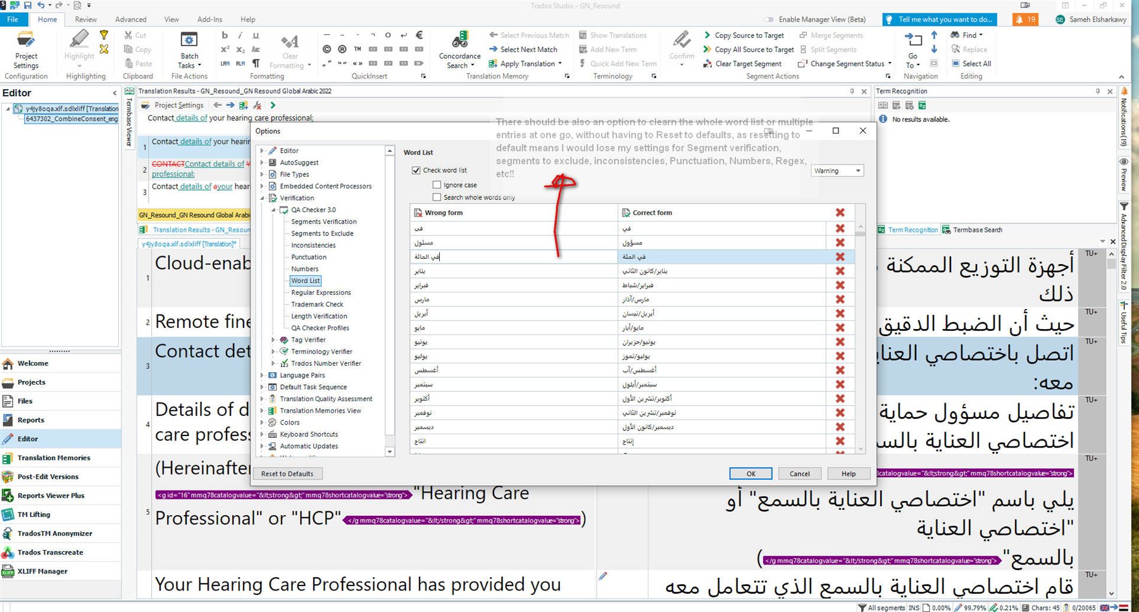Click the OK button in Options
Viewport: 1139px width, 612px height.
click(750, 473)
